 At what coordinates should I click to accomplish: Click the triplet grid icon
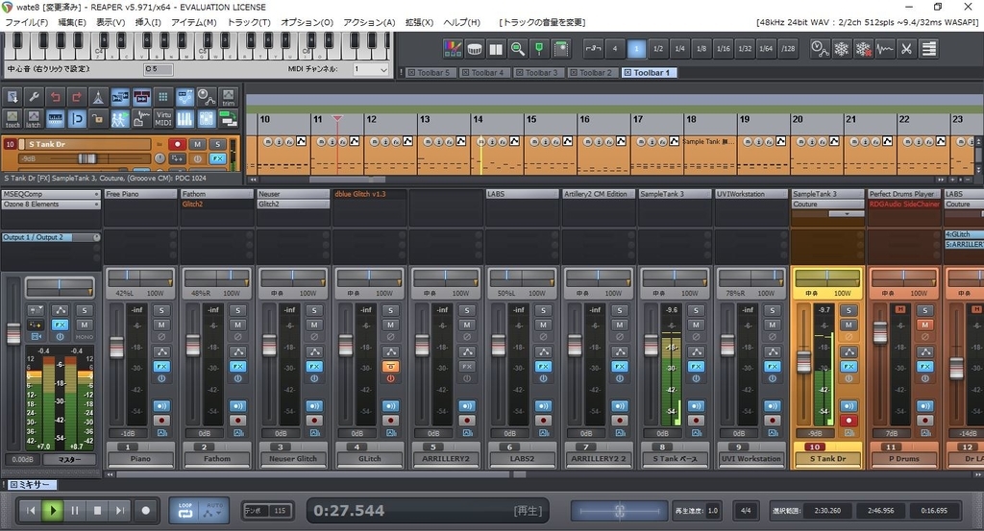click(593, 48)
